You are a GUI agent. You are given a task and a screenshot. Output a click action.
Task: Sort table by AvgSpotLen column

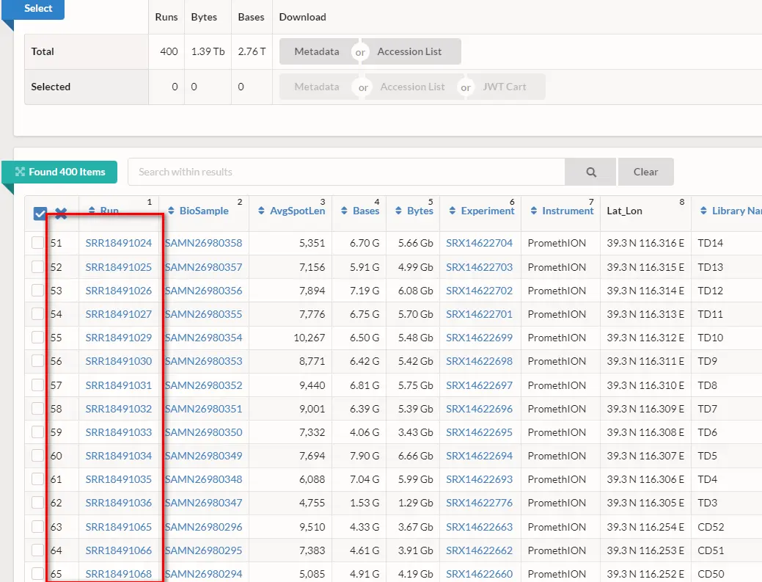261,211
